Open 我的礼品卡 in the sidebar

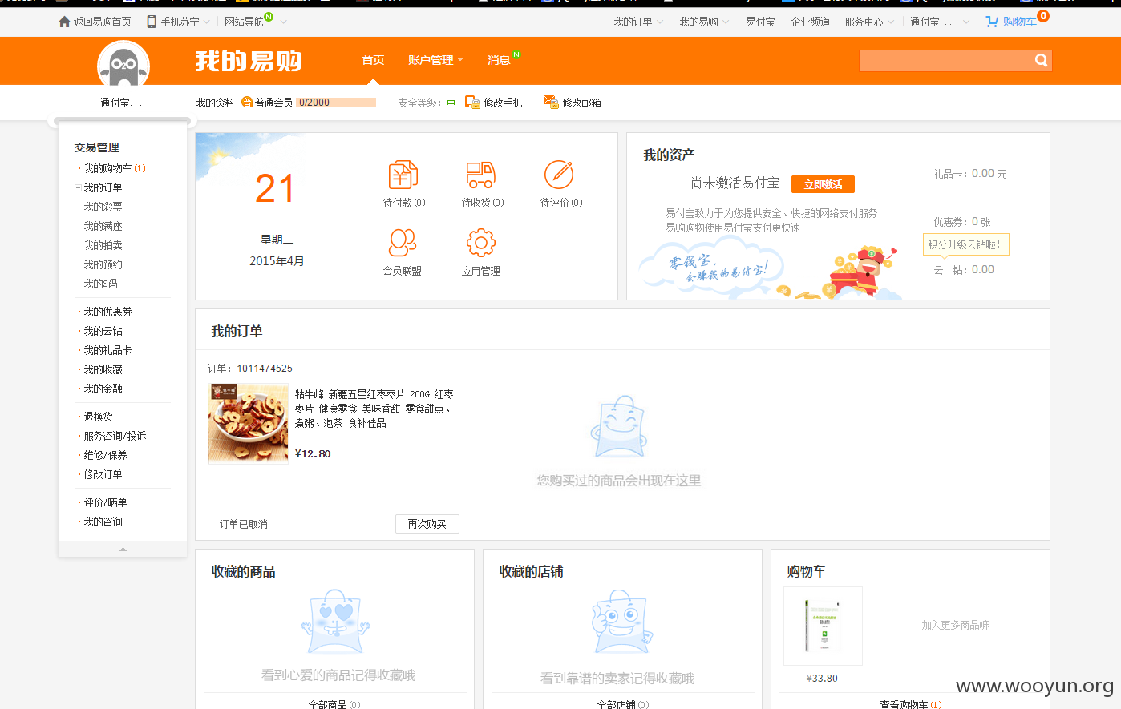108,350
